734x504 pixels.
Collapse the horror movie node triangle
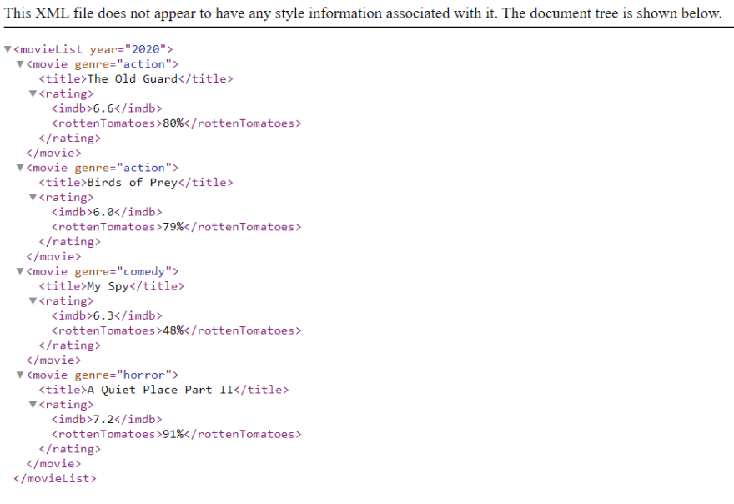(20, 375)
